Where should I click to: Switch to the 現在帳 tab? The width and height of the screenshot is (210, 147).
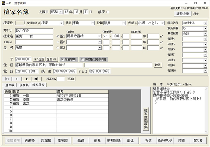point(24,85)
